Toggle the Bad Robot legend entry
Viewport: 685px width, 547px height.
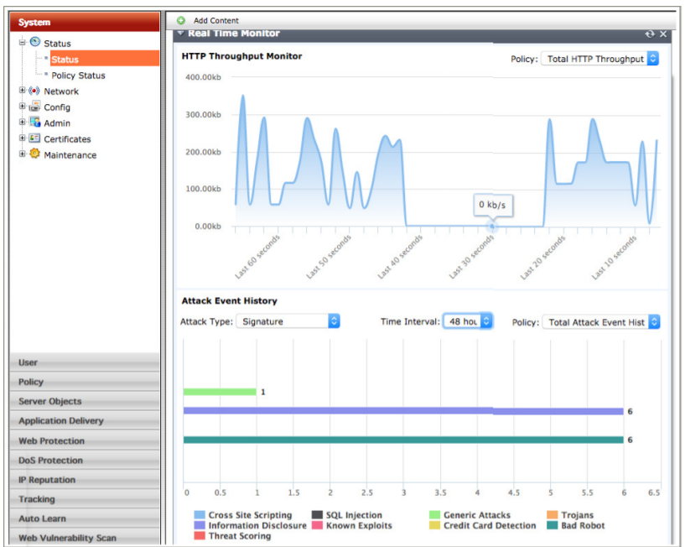tap(576, 525)
